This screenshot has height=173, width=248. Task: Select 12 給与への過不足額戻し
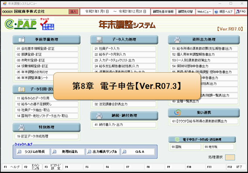(47, 104)
